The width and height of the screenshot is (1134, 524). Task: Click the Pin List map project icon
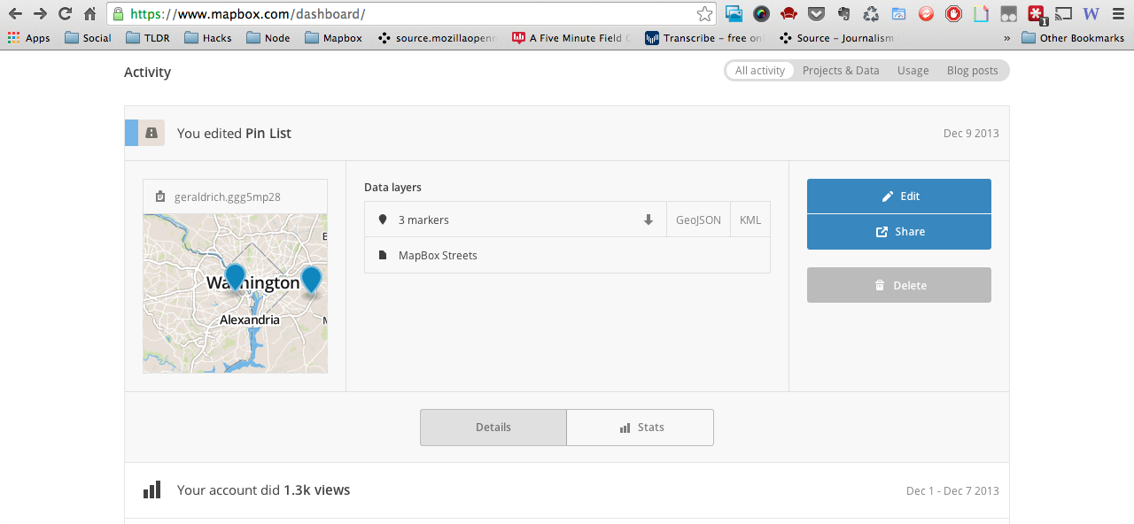[x=151, y=133]
